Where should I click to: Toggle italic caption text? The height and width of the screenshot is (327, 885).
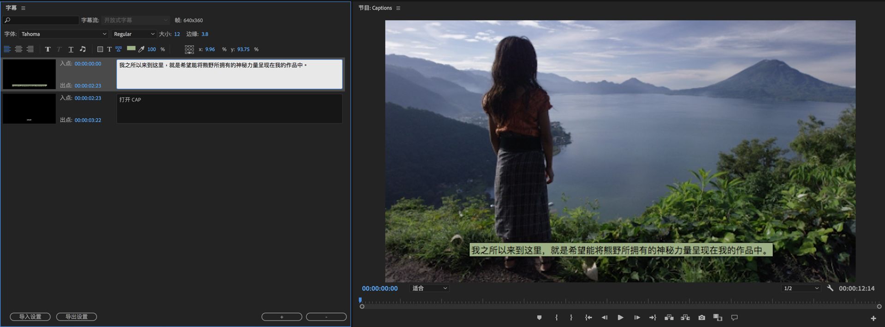[59, 49]
